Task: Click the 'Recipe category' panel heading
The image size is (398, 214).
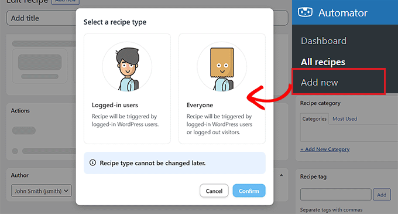Action: pyautogui.click(x=320, y=103)
